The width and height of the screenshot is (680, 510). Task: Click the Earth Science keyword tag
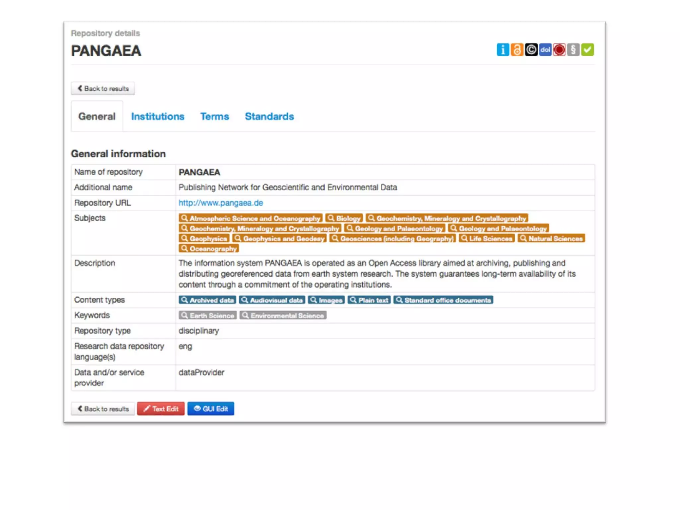coord(208,315)
